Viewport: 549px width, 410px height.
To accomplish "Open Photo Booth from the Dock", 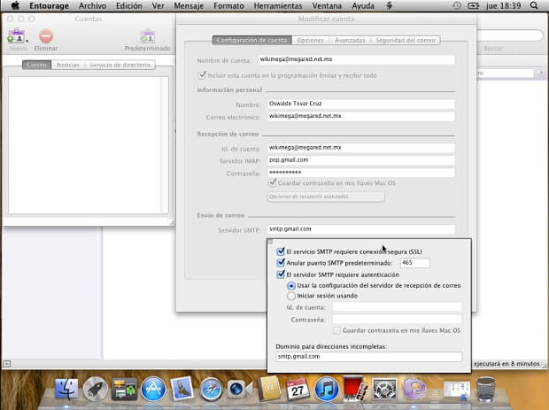I will click(355, 389).
